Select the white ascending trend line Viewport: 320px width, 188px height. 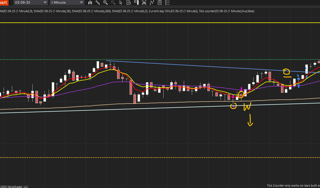(160, 108)
